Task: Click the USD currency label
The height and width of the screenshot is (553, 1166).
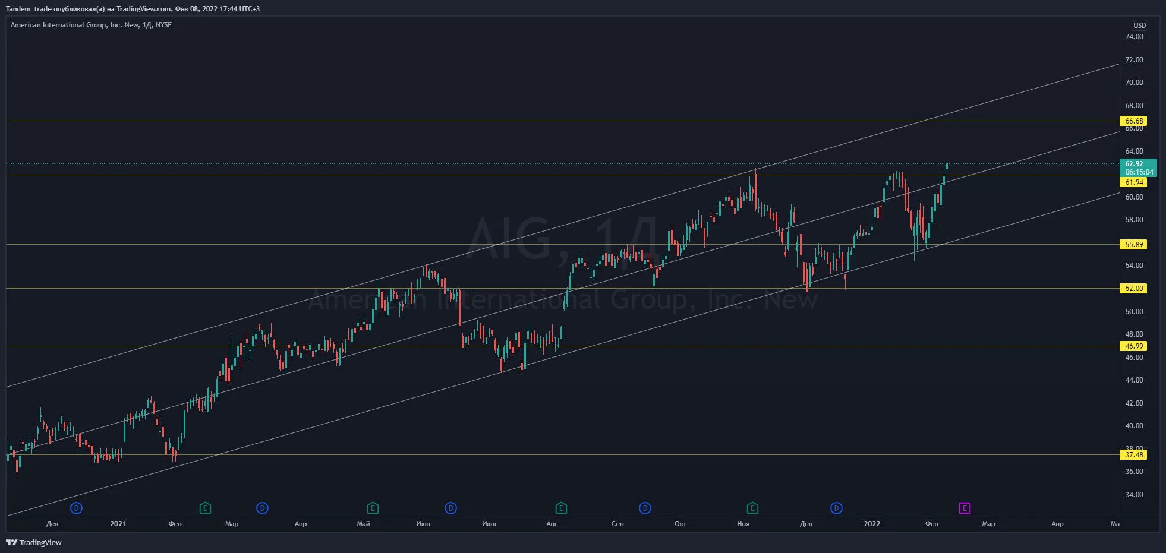Action: point(1139,25)
